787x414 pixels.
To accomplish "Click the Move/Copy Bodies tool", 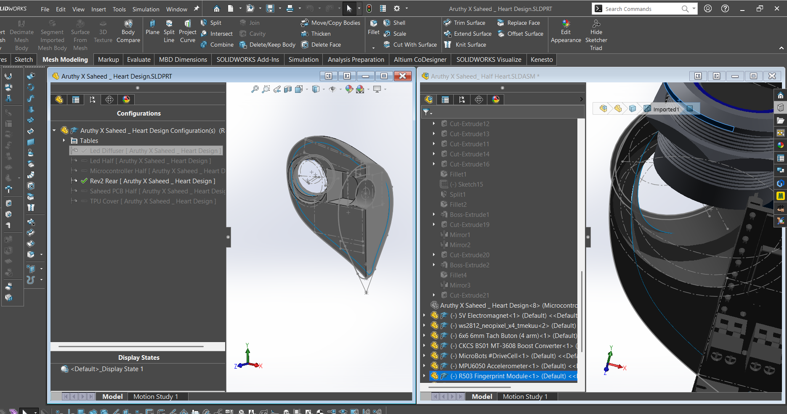I will (331, 23).
